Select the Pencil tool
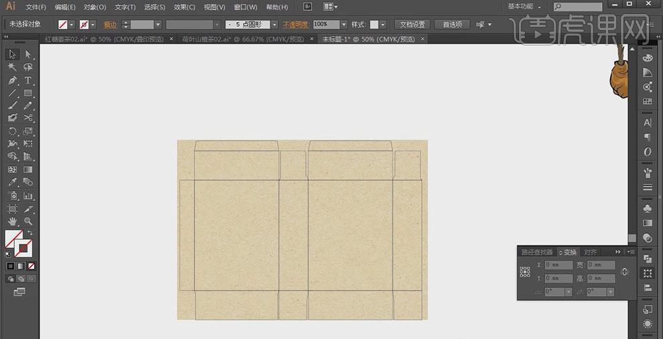Viewport: 663px width, 339px height. coord(28,105)
